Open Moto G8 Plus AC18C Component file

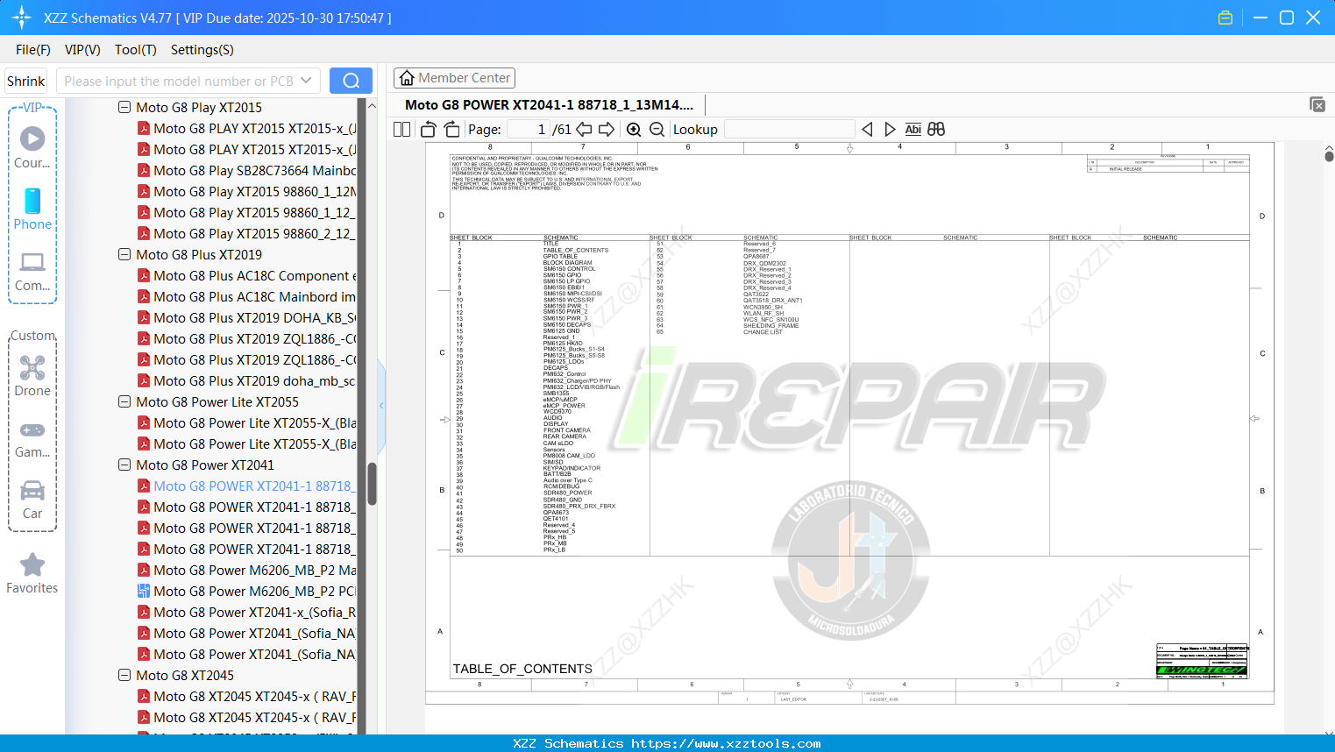coord(246,275)
